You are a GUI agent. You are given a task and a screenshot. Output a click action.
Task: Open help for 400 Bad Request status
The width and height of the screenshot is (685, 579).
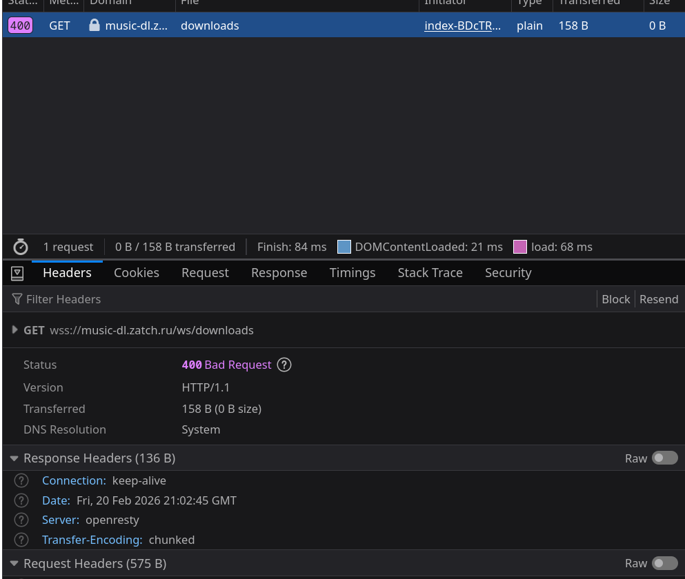point(284,365)
